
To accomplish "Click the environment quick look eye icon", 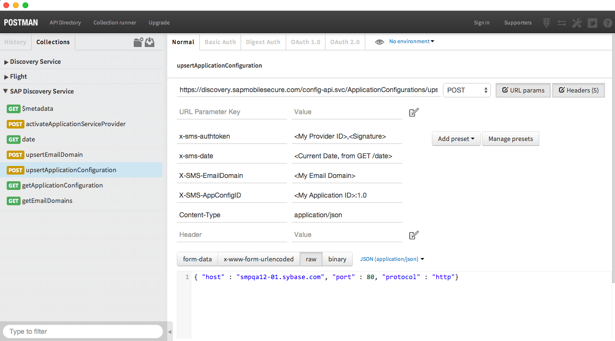I will [x=379, y=42].
